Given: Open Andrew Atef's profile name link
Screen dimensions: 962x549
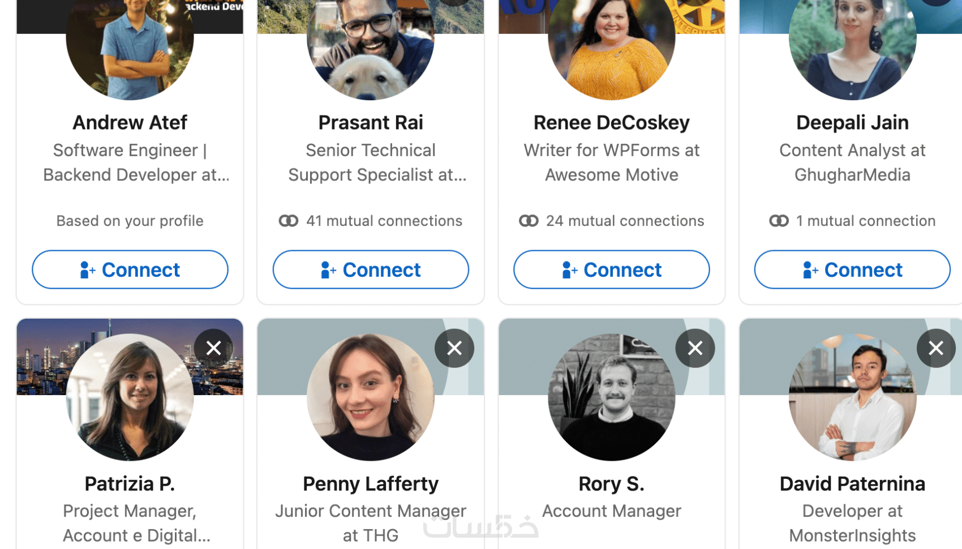Looking at the screenshot, I should pos(130,122).
